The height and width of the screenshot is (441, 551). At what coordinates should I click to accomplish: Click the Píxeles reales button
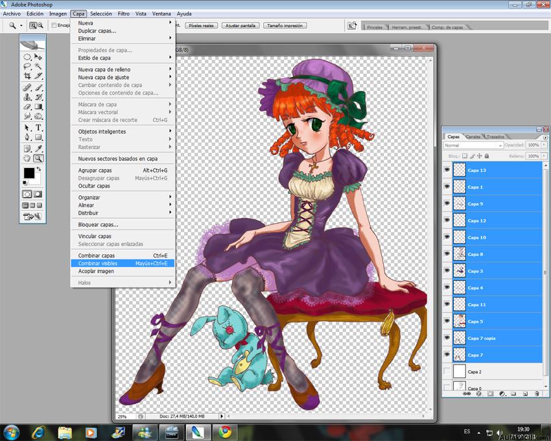[x=202, y=25]
